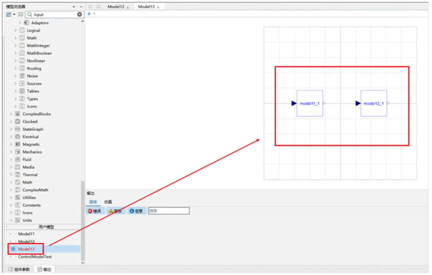This screenshot has width=432, height=275.
Task: Click the Utilities library icon
Action: coord(17,197)
